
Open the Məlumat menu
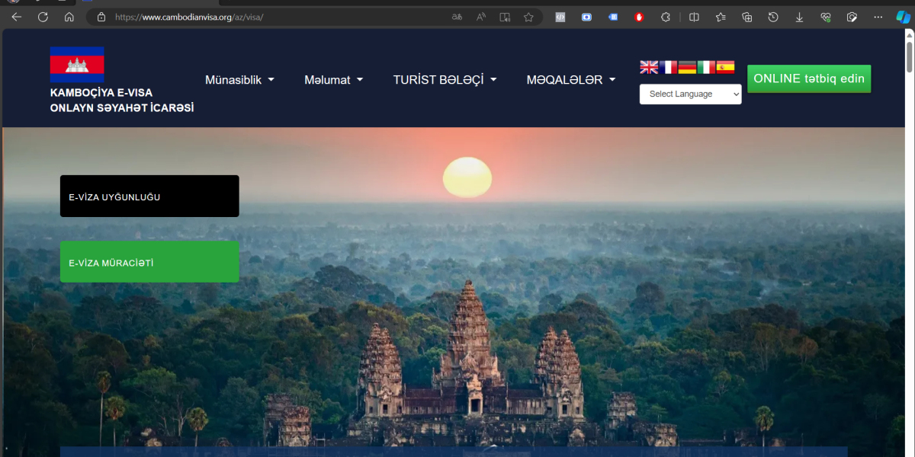(333, 79)
